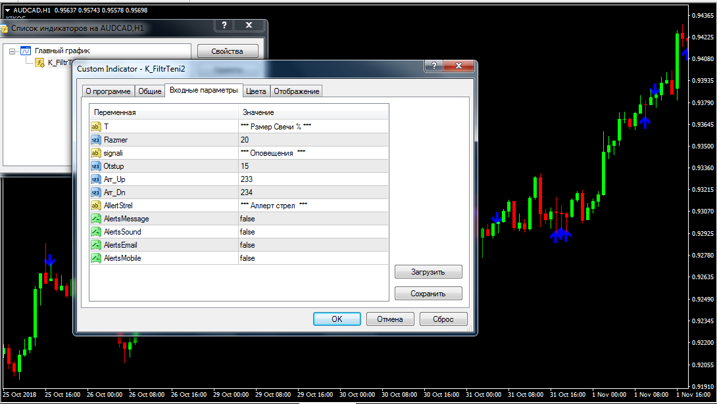Image resolution: width=717 pixels, height=404 pixels.
Task: Click the T string parameter icon
Action: pyautogui.click(x=95, y=127)
